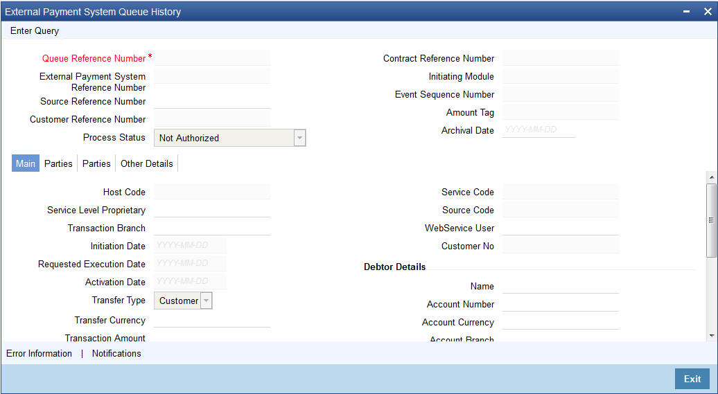Viewport: 718px width, 394px height.
Task: Click the WebService User field
Action: point(561,228)
